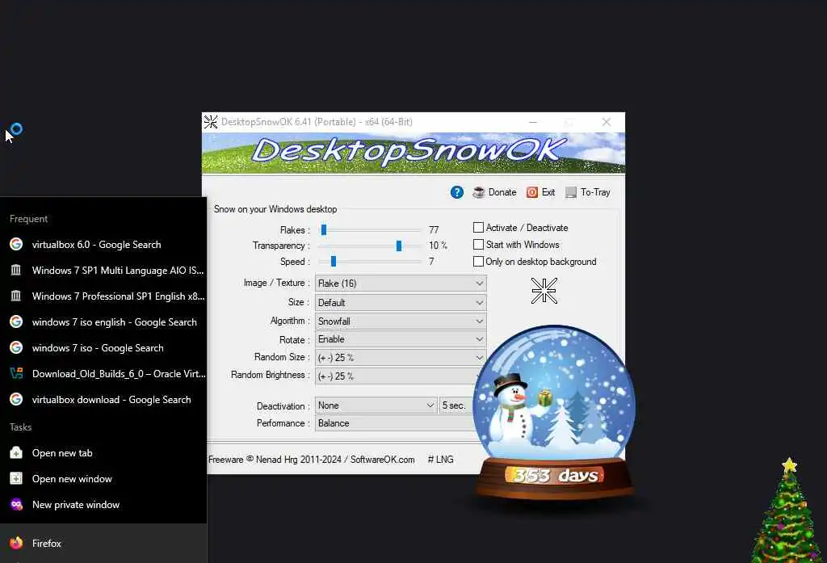Click the Open new tab icon
This screenshot has width=827, height=563.
tap(16, 452)
